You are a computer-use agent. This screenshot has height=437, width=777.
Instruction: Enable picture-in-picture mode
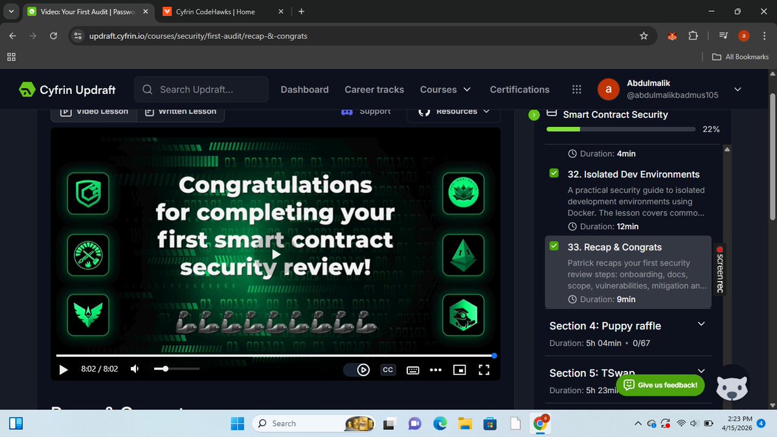click(460, 370)
